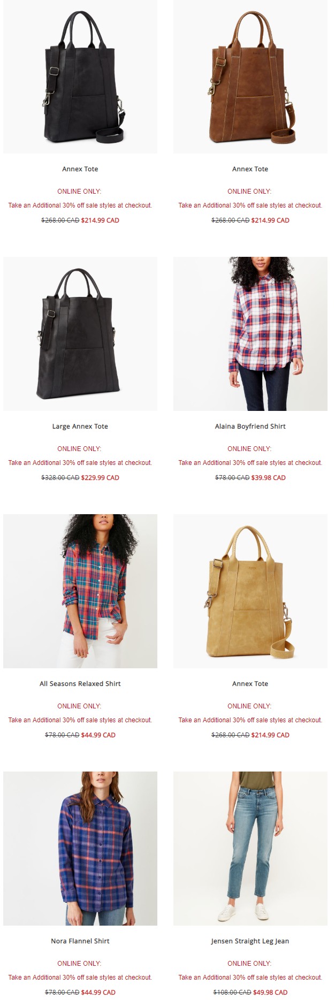Click the crossed-out $108.00 CAD price
The width and height of the screenshot is (335, 1000).
pos(232,993)
